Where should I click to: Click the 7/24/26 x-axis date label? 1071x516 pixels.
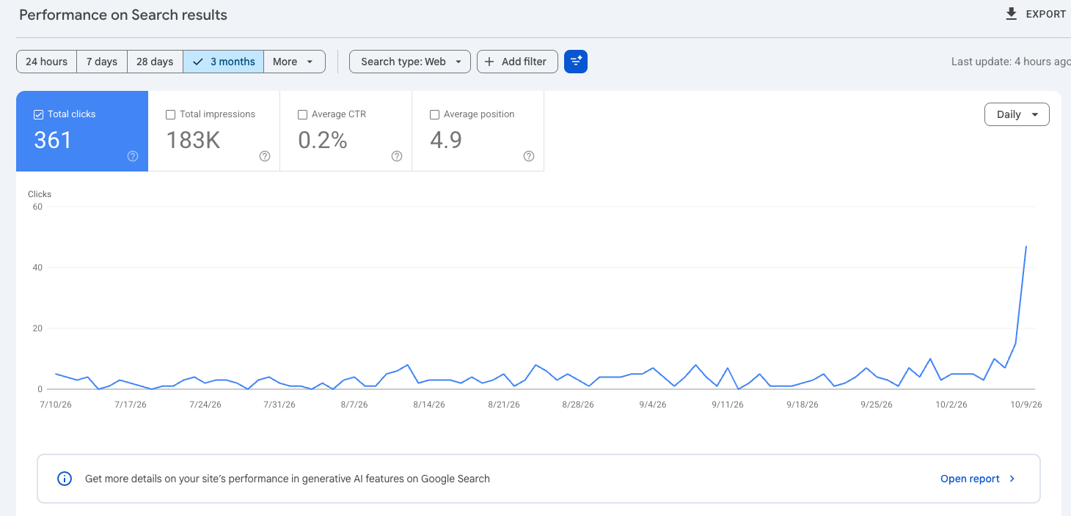click(x=205, y=405)
